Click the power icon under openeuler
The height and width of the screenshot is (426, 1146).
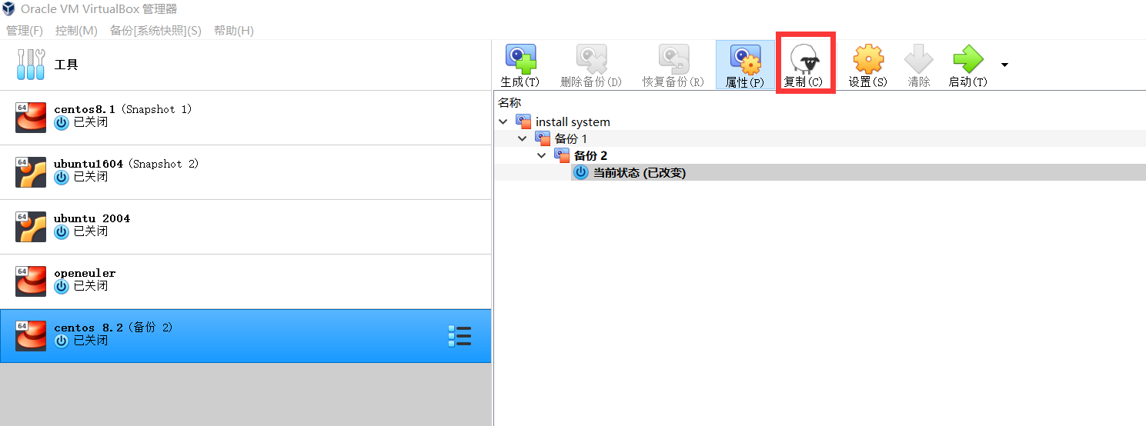click(x=62, y=286)
